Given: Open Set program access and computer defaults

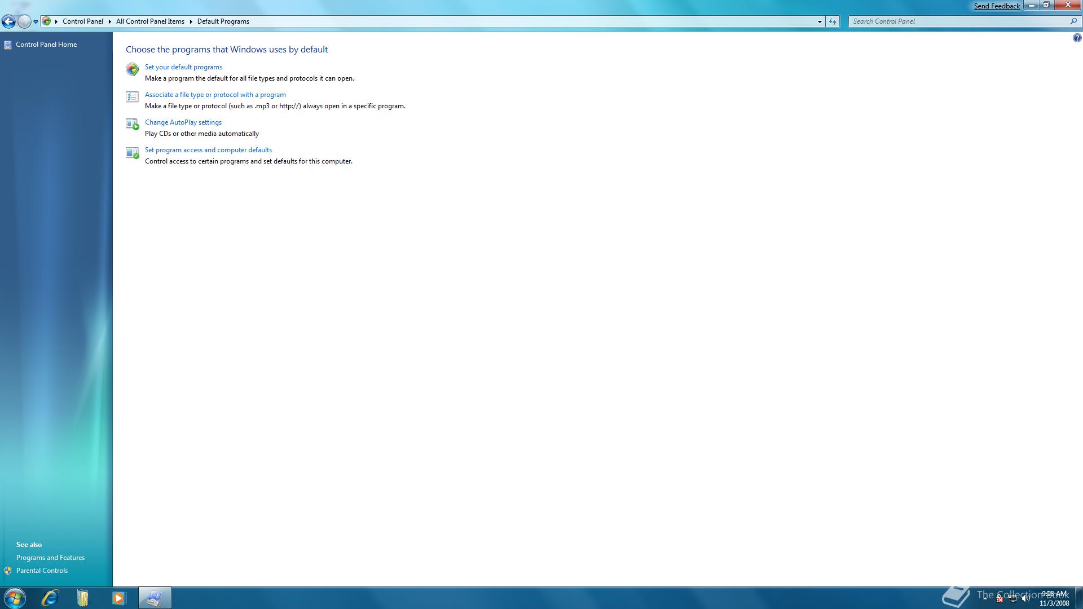Looking at the screenshot, I should [x=208, y=150].
